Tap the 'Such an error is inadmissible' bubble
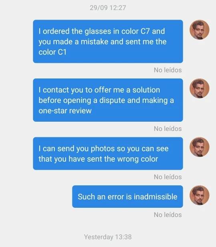This screenshot has width=216, height=247. 128,197
